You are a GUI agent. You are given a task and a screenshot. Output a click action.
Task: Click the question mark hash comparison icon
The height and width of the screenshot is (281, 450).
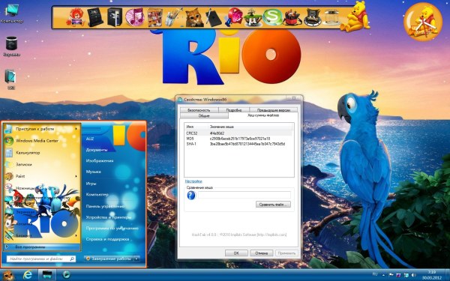(x=191, y=196)
